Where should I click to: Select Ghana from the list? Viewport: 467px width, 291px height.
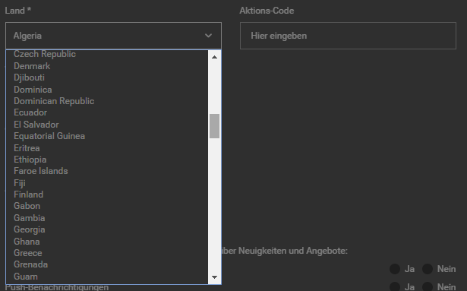pyautogui.click(x=107, y=241)
